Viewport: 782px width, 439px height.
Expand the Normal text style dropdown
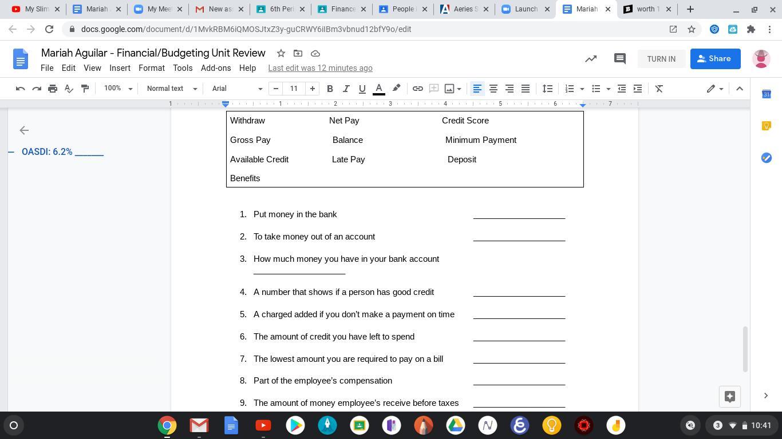(172, 89)
